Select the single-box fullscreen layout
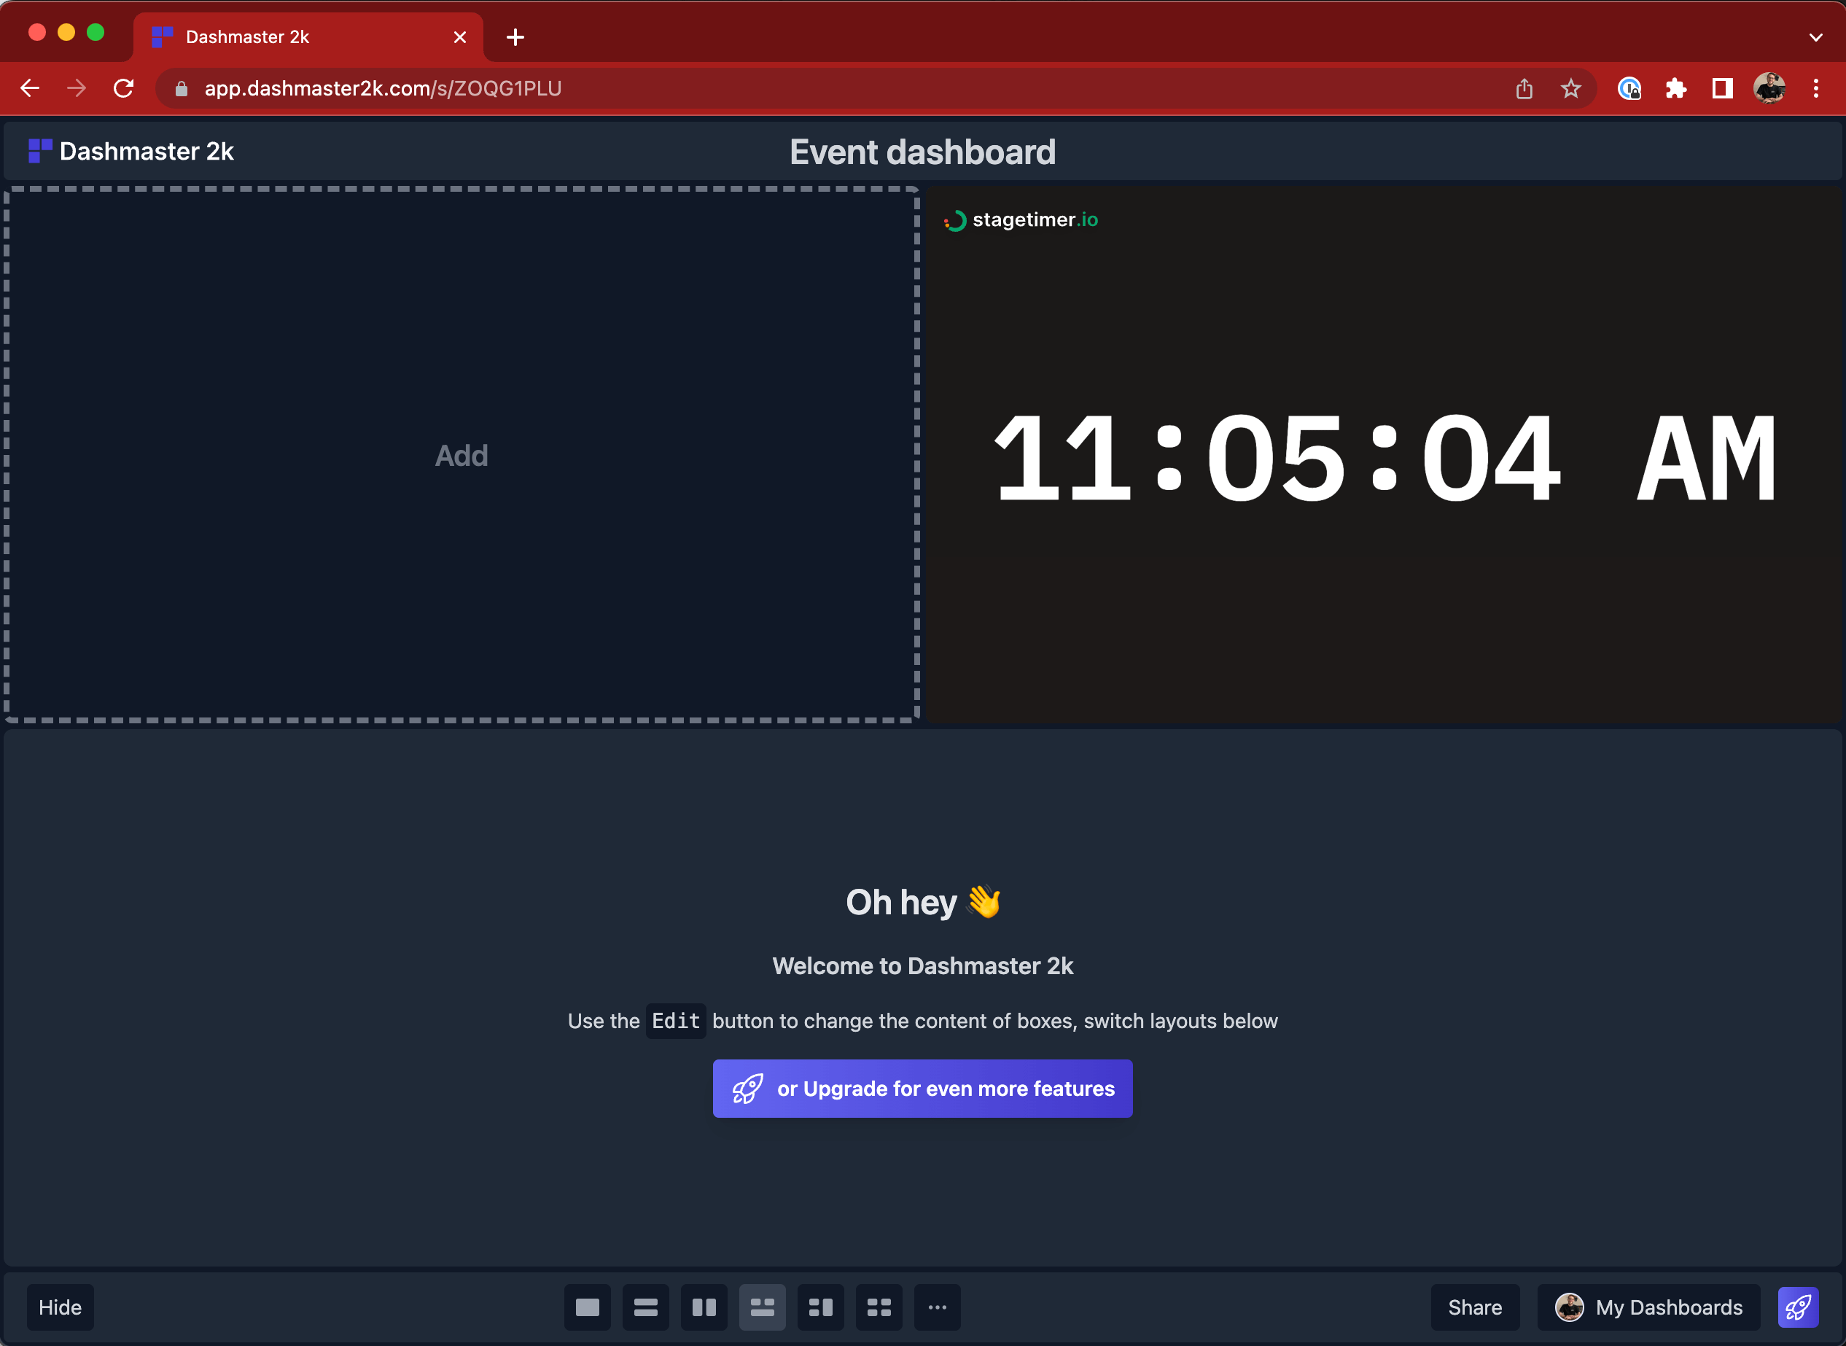The width and height of the screenshot is (1846, 1346). [x=588, y=1307]
